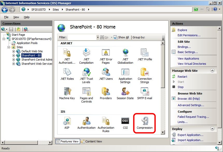Click the Refresh page icon

pyautogui.click(x=196, y=9)
